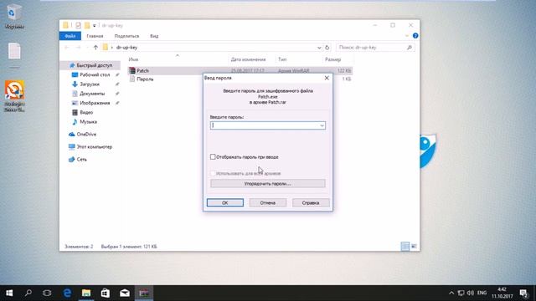The image size is (536, 301).
Task: Select the orange application shortcut on desktop
Action: pyautogui.click(x=14, y=96)
